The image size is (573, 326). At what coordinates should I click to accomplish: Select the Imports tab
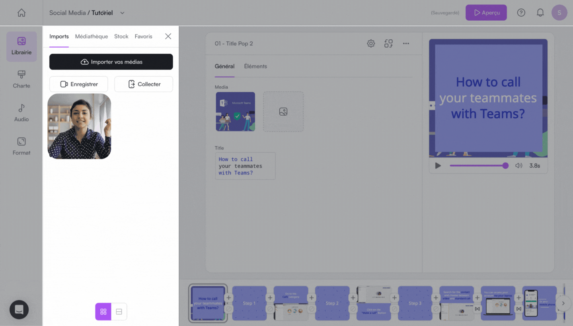point(59,36)
